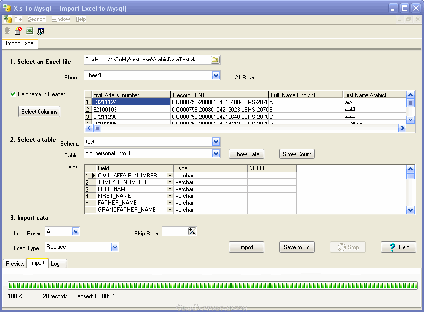Click the Excel preview horizontal scrollbar thumb

click(x=97, y=128)
